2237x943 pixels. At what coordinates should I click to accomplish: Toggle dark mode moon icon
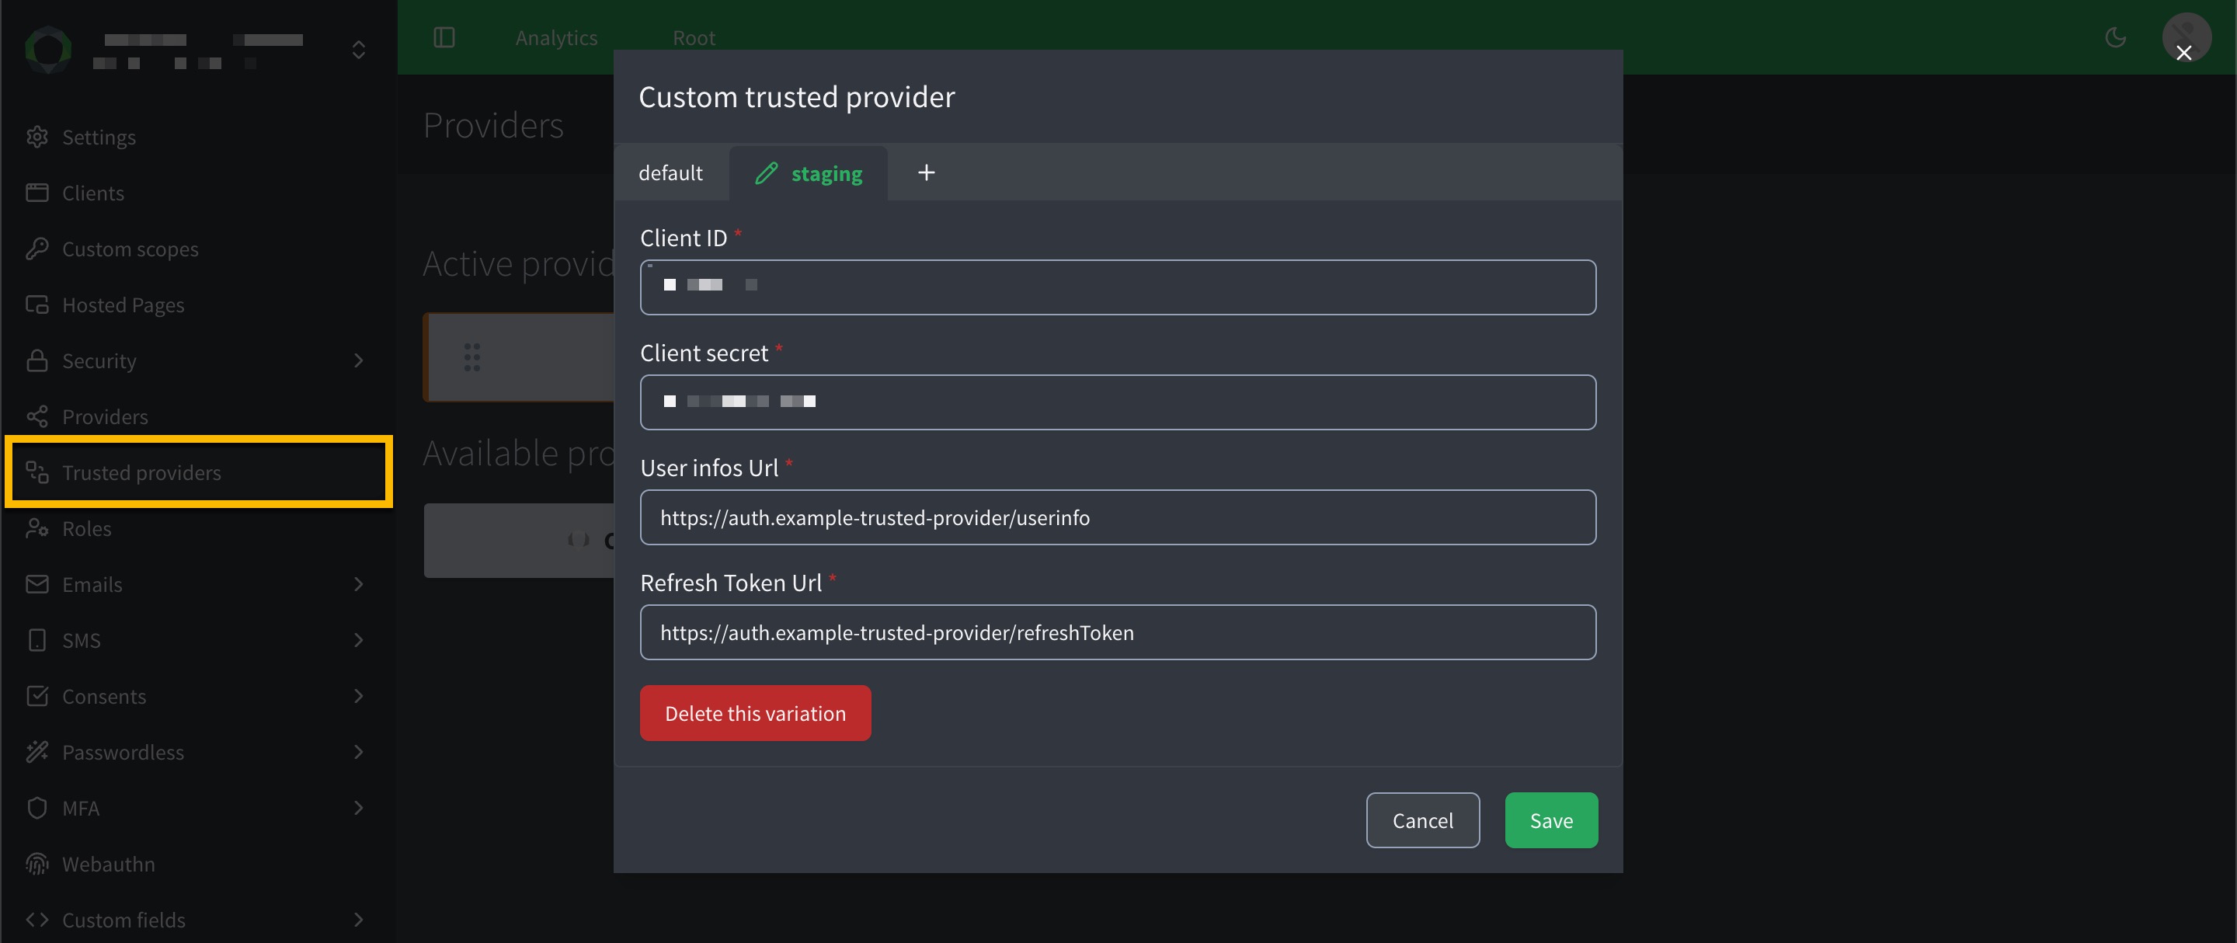coord(2115,37)
